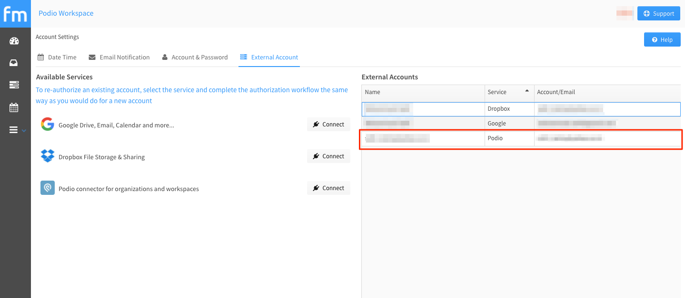Connect Dropbox File Storage & Sharing
Screen dimensions: 685x298
(x=328, y=156)
